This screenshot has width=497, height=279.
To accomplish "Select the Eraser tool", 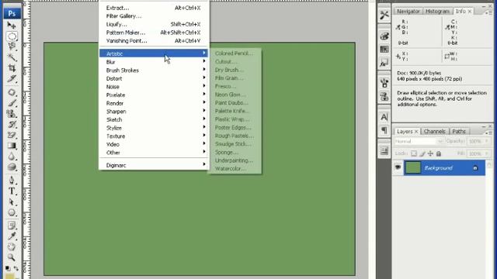I will [x=12, y=135].
